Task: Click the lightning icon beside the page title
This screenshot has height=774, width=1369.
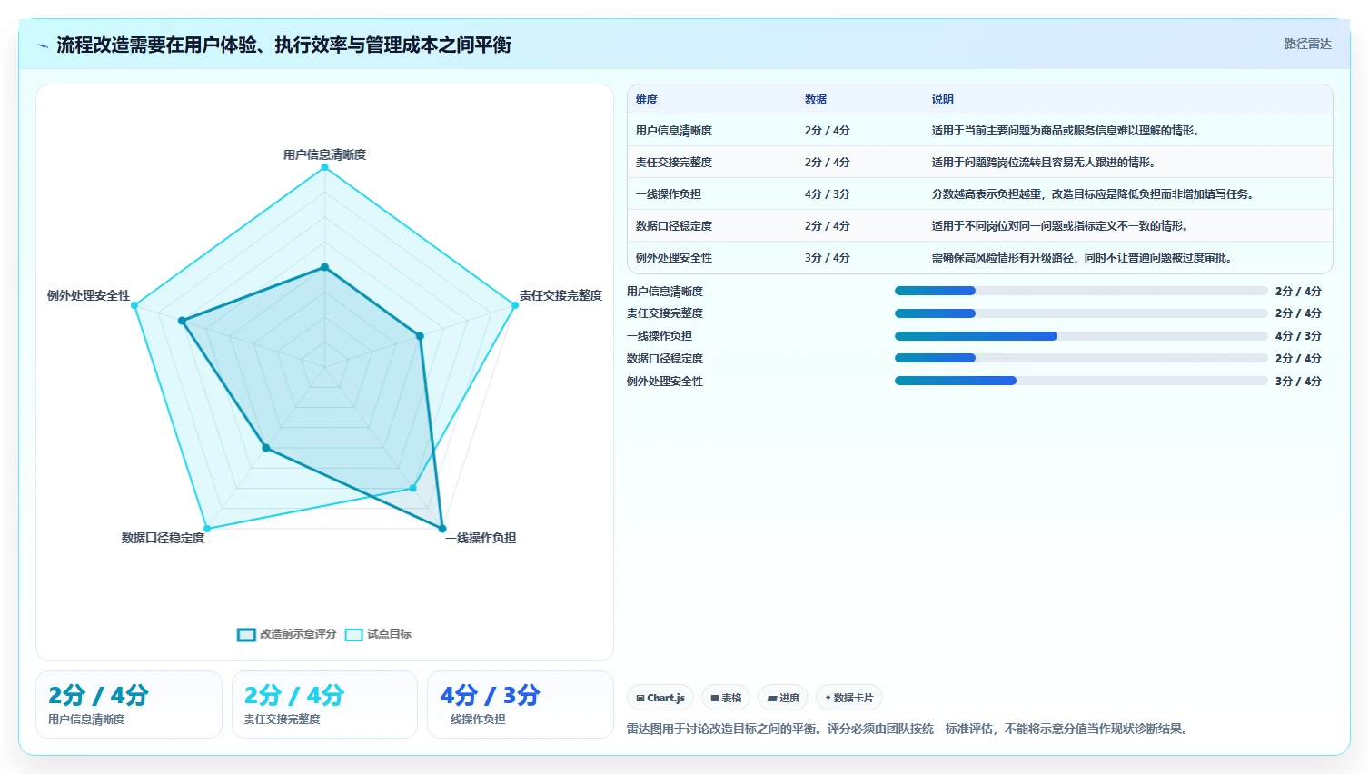Action: pos(43,45)
